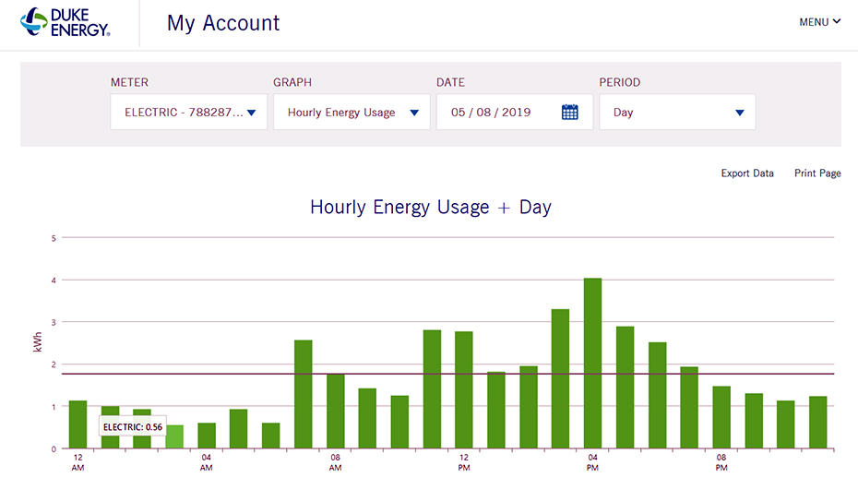The height and width of the screenshot is (478, 858).
Task: Click the tallest bar at 04 PM
Action: click(x=592, y=363)
